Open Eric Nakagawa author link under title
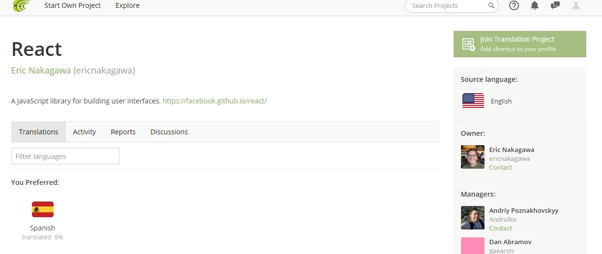Viewport: 602px width, 254px height. pyautogui.click(x=41, y=71)
